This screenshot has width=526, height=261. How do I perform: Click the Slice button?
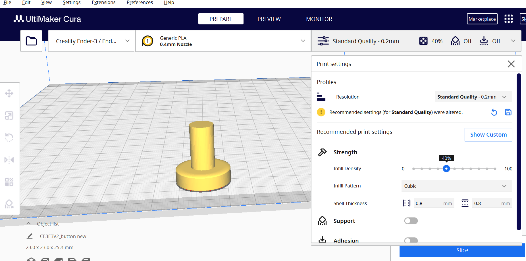click(x=462, y=250)
